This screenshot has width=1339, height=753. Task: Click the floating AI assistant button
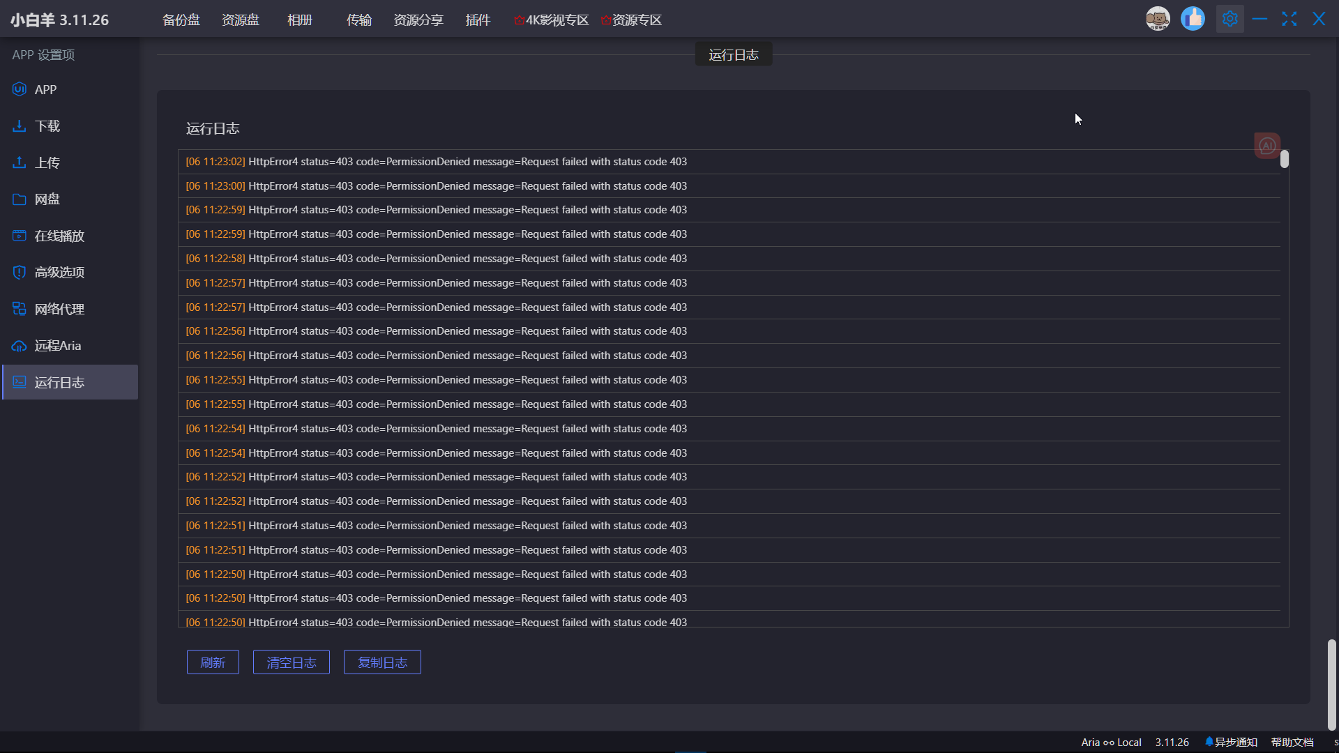tap(1267, 145)
